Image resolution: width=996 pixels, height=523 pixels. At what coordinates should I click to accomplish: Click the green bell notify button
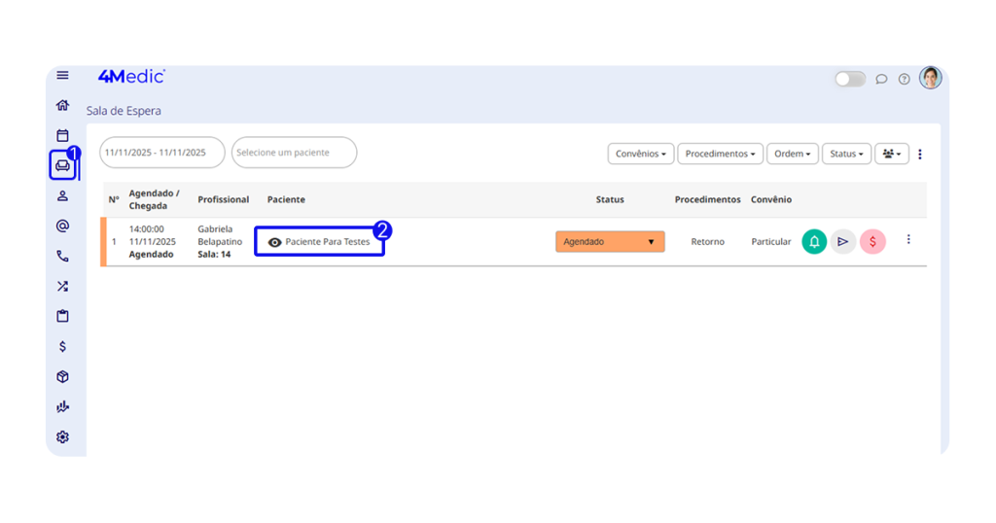pyautogui.click(x=814, y=241)
